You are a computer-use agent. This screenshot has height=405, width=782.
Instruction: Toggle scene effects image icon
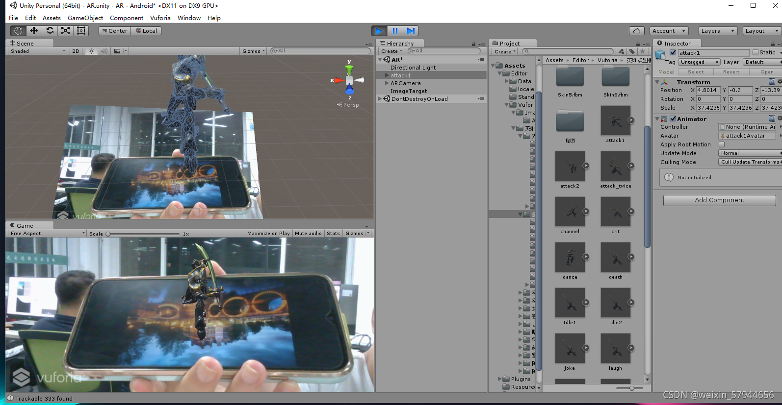[x=117, y=51]
